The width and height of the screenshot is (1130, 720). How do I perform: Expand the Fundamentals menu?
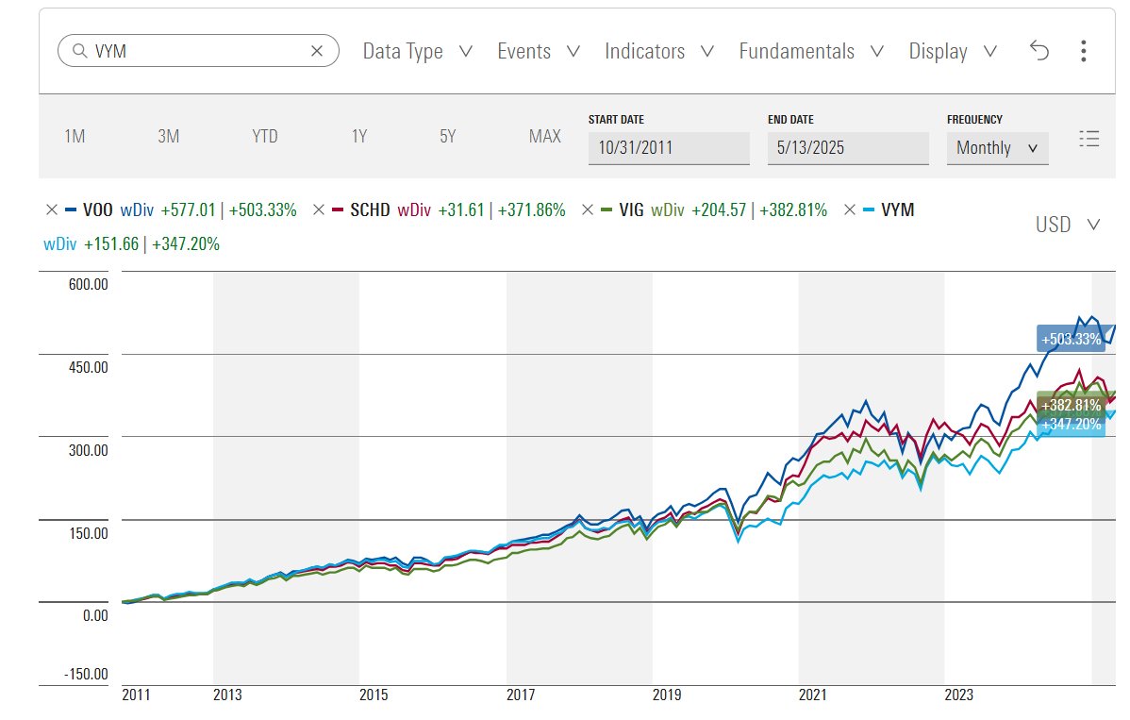click(811, 51)
